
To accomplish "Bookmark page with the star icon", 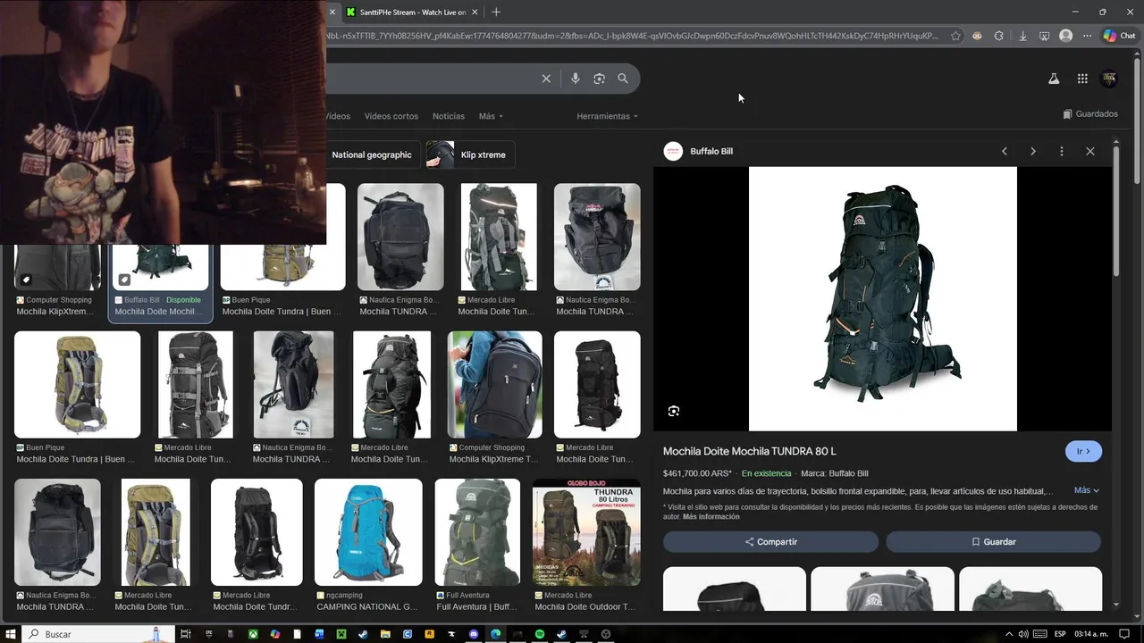I will coord(955,36).
